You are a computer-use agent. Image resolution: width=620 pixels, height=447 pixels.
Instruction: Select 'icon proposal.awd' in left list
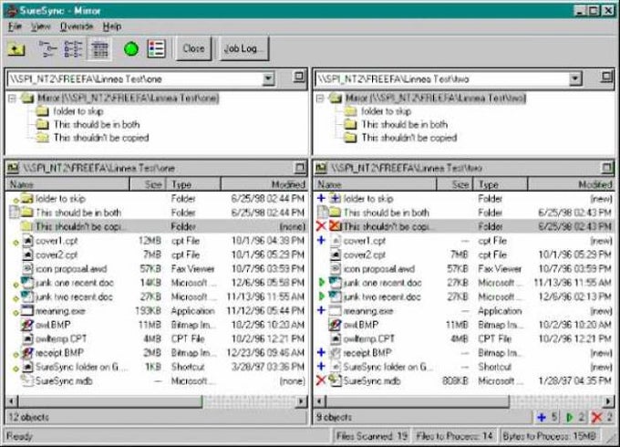click(x=71, y=269)
